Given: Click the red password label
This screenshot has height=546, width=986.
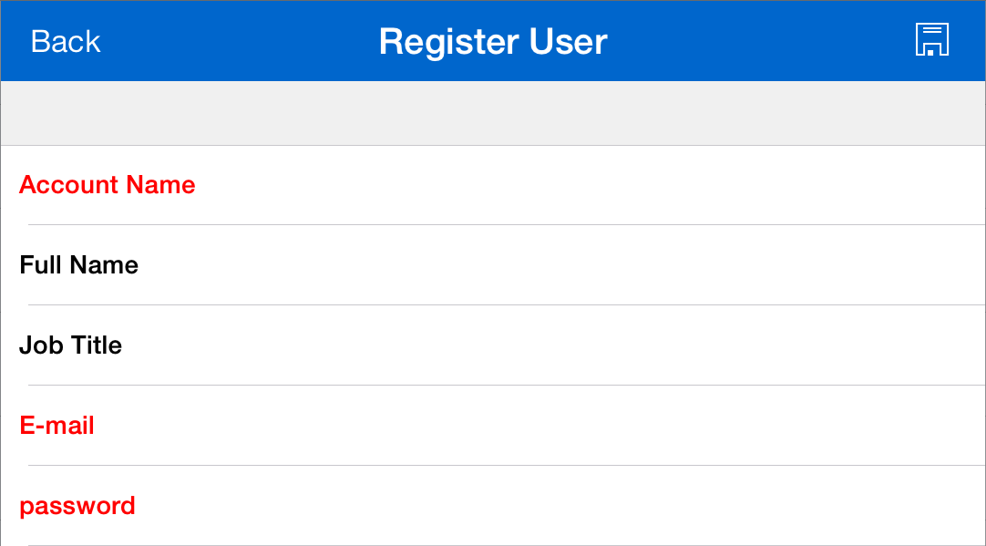Looking at the screenshot, I should tap(77, 506).
